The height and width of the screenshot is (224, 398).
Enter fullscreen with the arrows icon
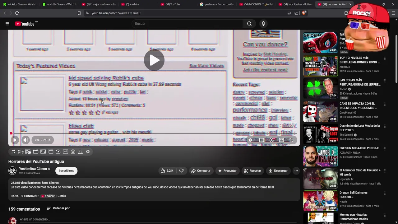[x=291, y=140]
